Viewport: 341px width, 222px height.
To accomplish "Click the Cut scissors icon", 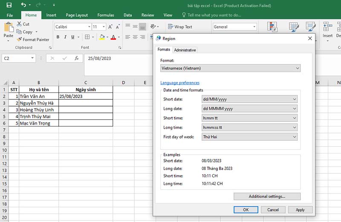I will point(19,24).
